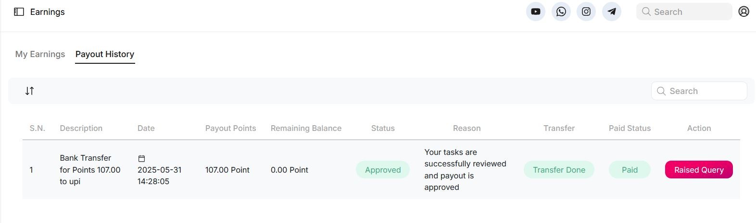Focus the table Search input field

coord(699,91)
